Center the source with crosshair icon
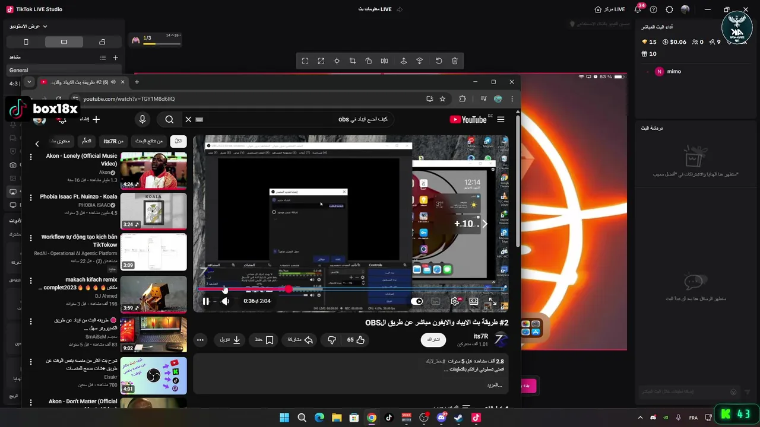This screenshot has width=760, height=427. coord(337,61)
